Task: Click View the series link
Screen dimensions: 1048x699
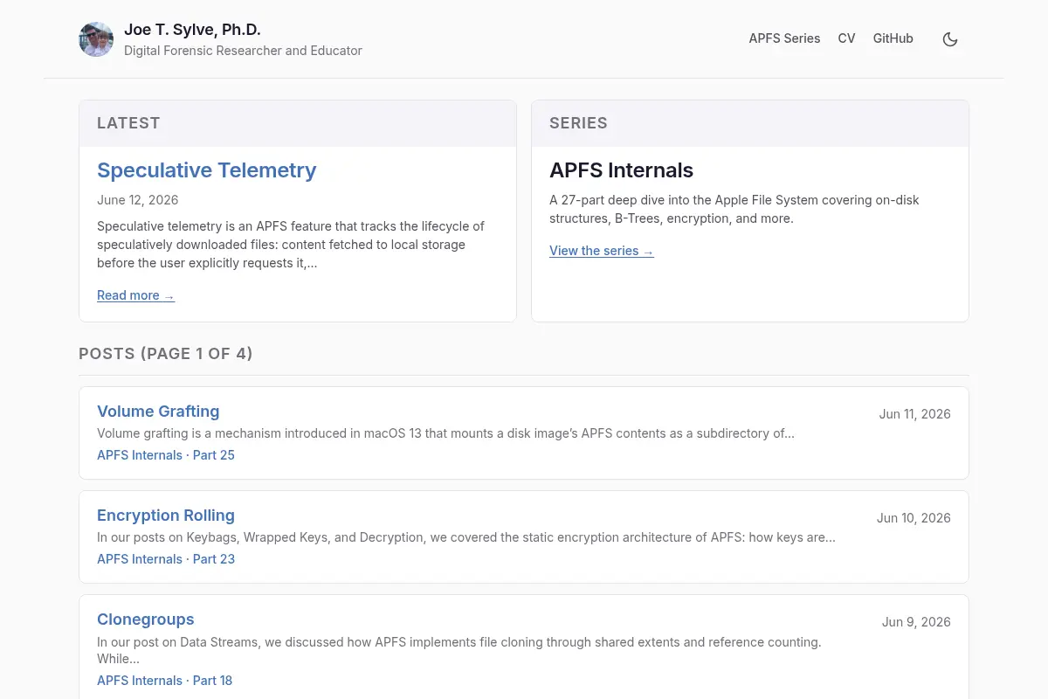Action: (x=601, y=251)
